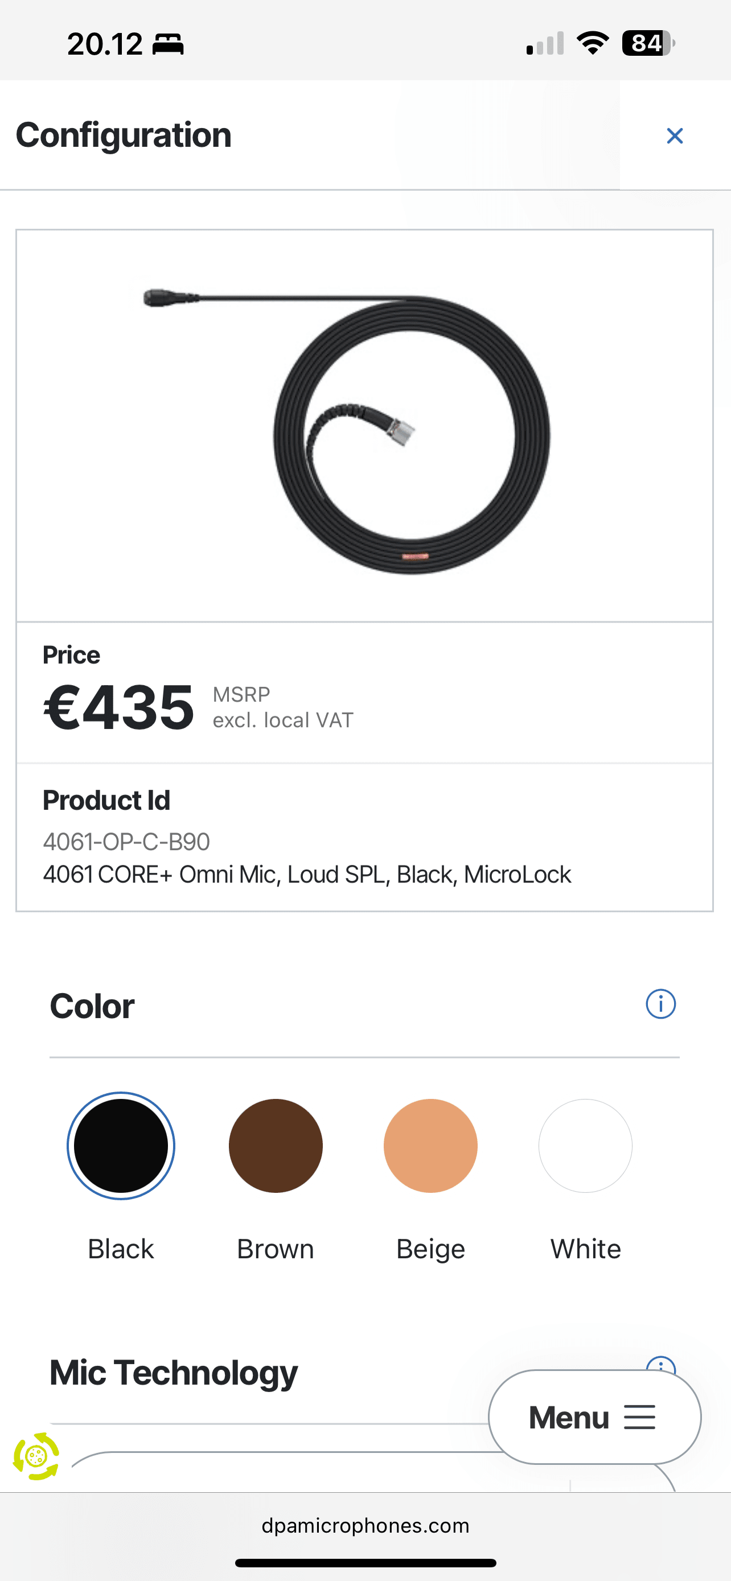The width and height of the screenshot is (731, 1581).
Task: Switch to the White color swatch
Action: 585,1145
